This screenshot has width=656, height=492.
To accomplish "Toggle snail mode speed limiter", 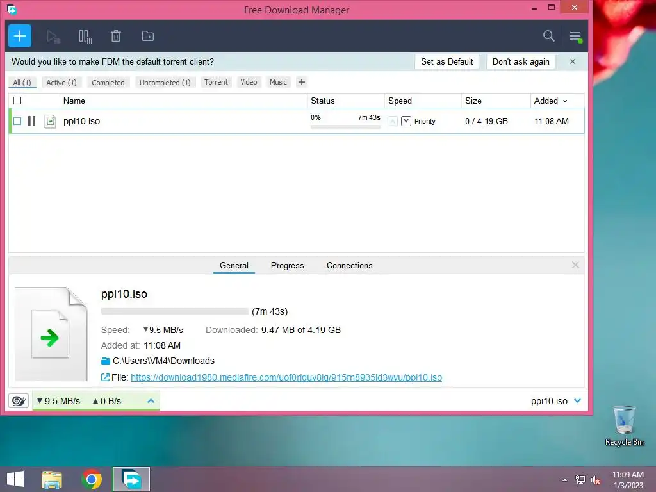I will point(19,401).
